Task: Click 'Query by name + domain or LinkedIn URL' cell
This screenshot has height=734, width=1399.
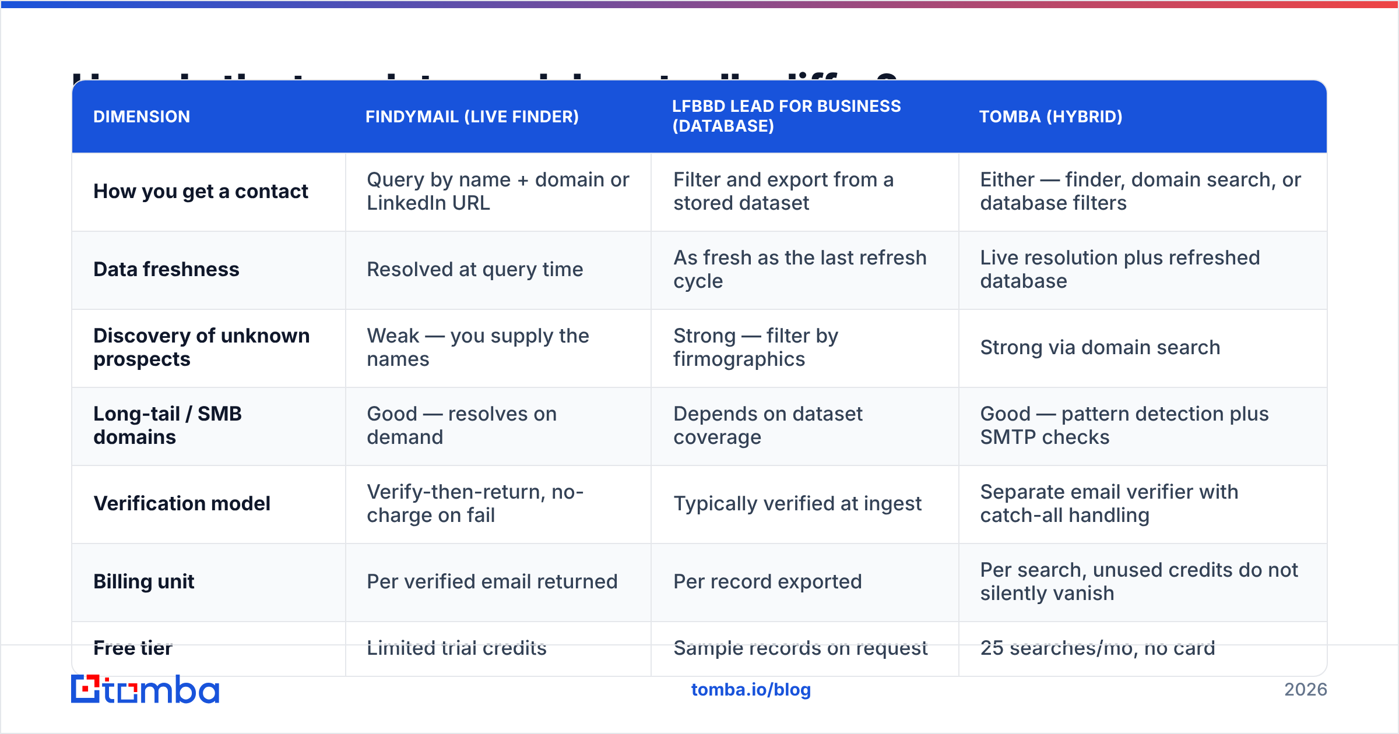Action: pyautogui.click(x=498, y=191)
